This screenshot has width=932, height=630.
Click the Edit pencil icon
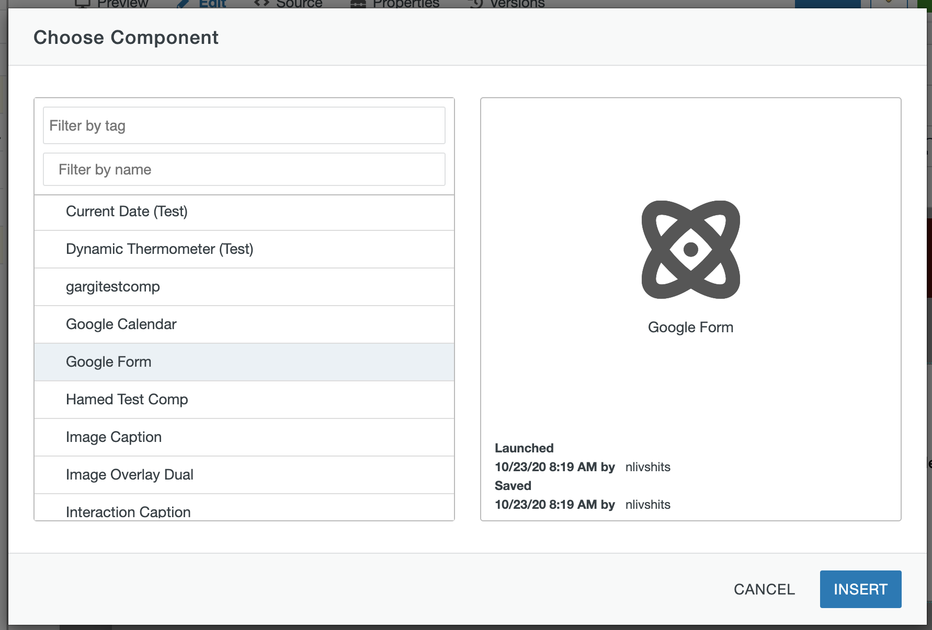click(182, 4)
